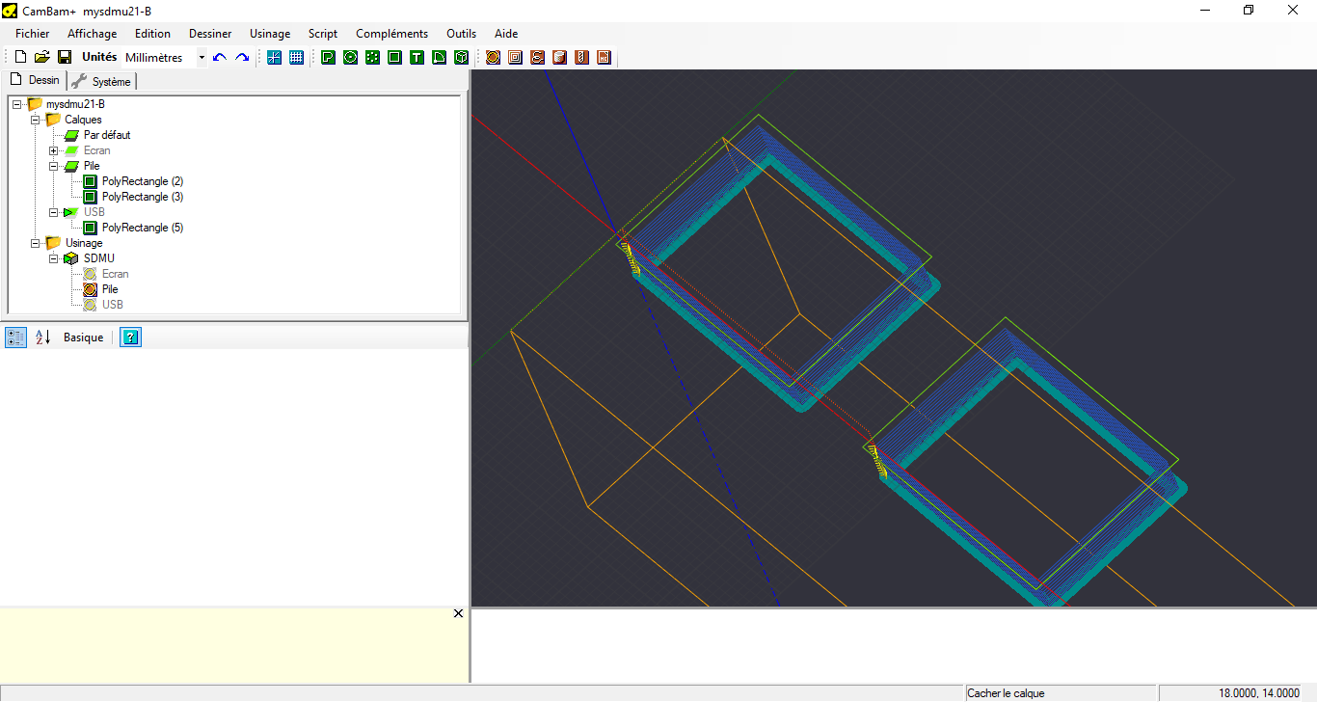1317x702 pixels.
Task: Select the Rectangle drawing tool
Action: coord(394,58)
